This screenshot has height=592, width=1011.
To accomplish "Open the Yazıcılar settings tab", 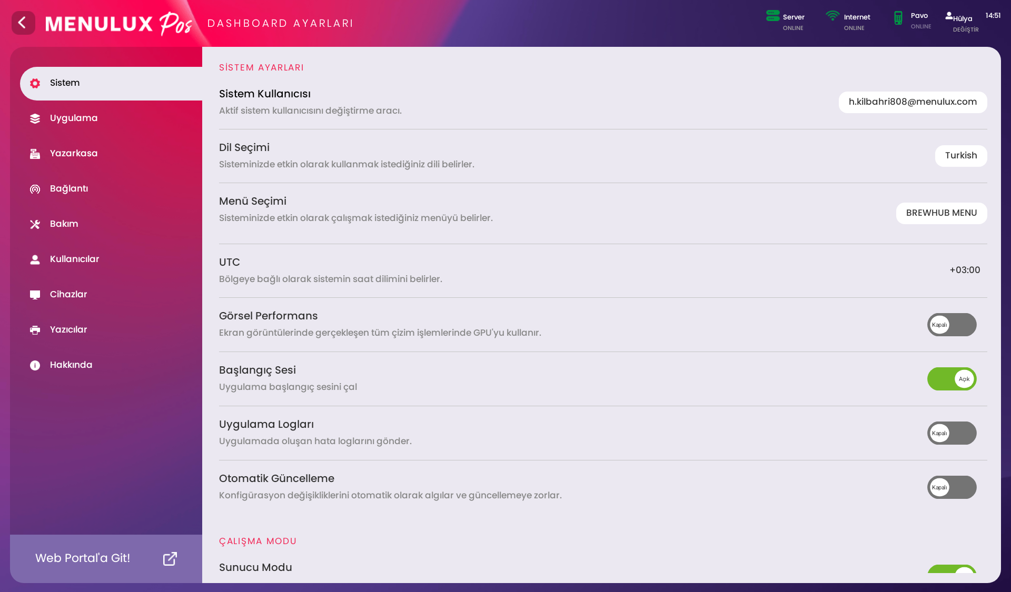I will [111, 330].
